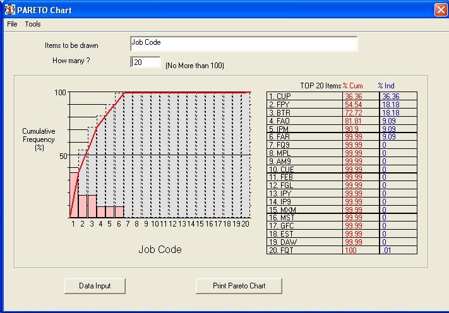This screenshot has height=313, width=449.
Task: Click the % Cum column header
Action: (353, 86)
